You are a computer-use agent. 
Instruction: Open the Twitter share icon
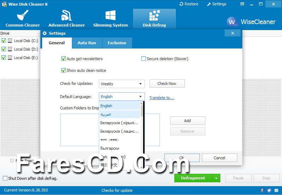pyautogui.click(x=269, y=190)
